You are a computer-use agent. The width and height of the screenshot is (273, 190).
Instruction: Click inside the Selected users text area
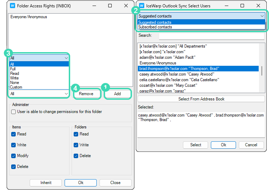(201, 125)
